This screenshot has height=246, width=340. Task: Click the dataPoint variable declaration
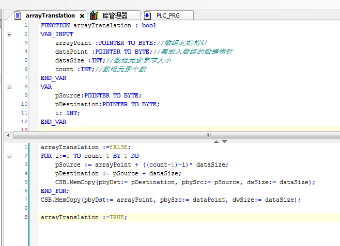pyautogui.click(x=104, y=52)
